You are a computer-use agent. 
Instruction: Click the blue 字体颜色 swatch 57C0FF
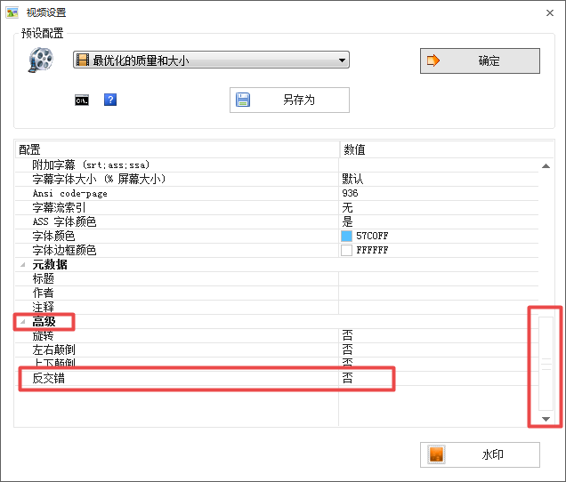point(346,236)
